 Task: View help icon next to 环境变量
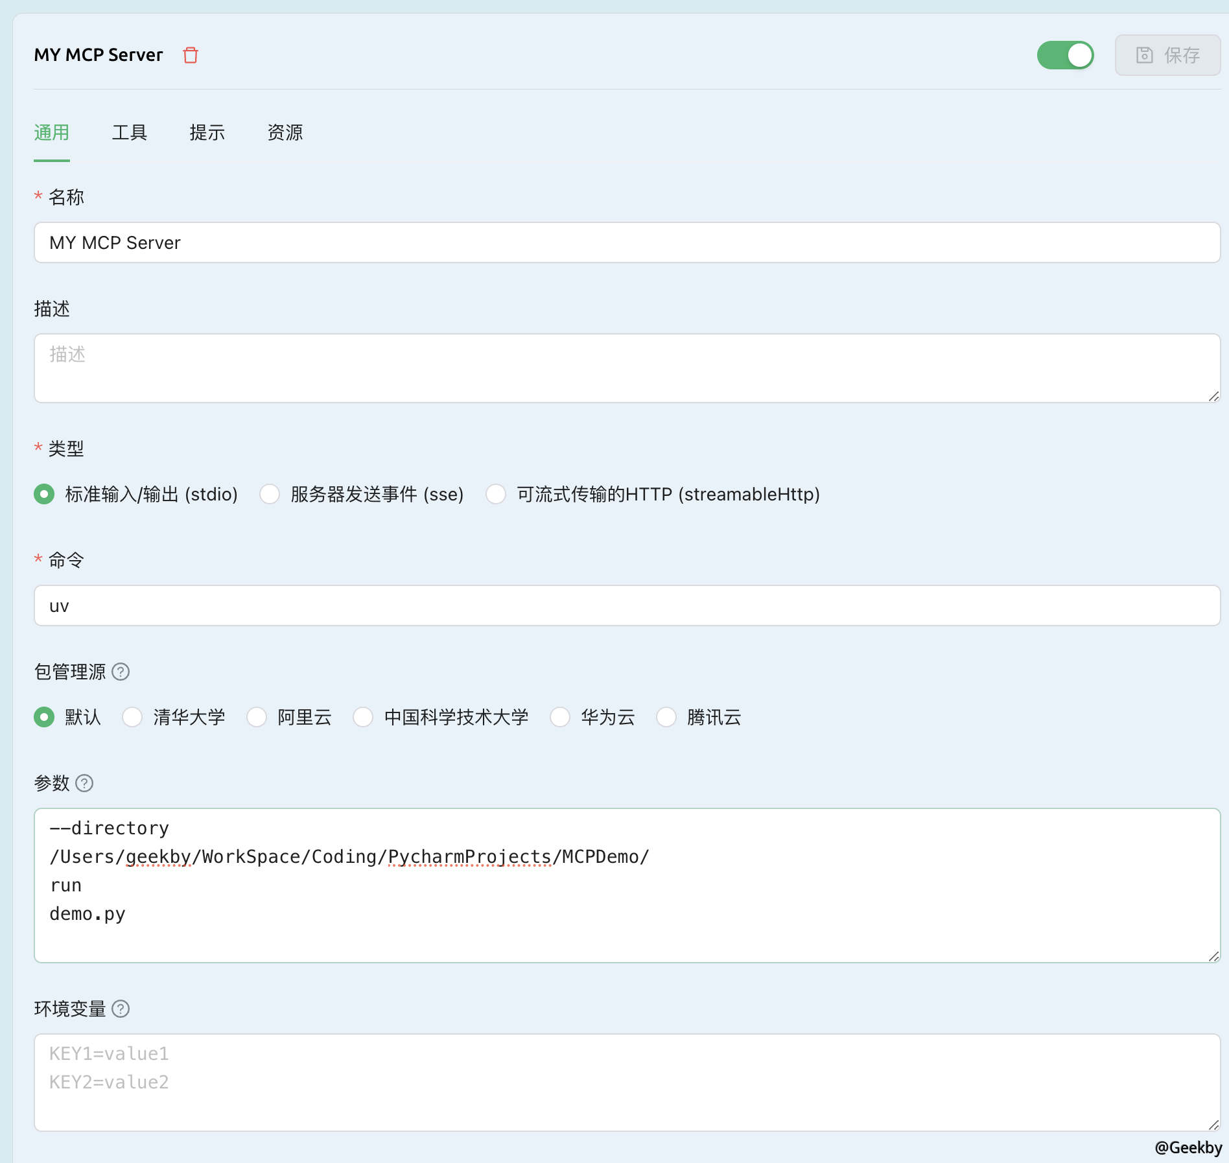(x=121, y=1009)
